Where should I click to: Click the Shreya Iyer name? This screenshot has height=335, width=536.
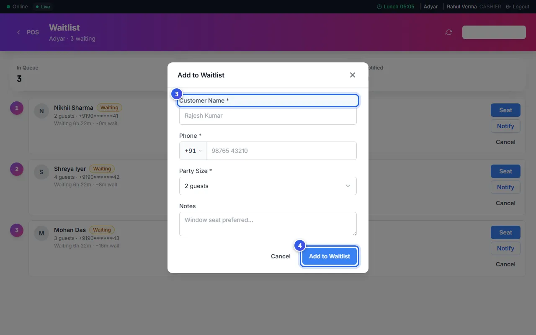pyautogui.click(x=70, y=169)
